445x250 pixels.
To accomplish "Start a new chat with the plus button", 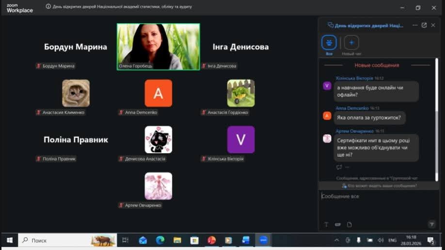I will tap(351, 43).
